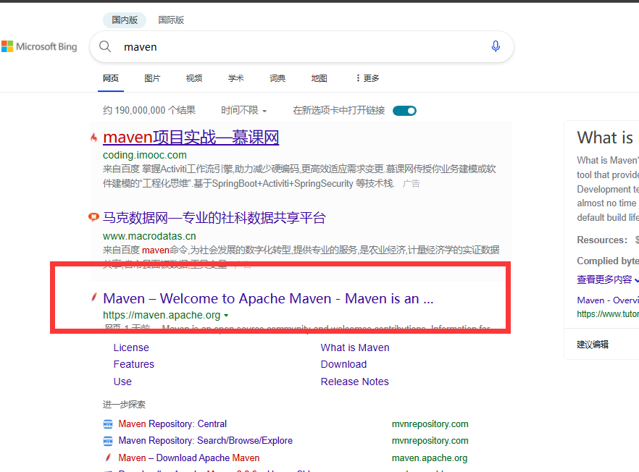Switch to the 视频 tab

[194, 78]
